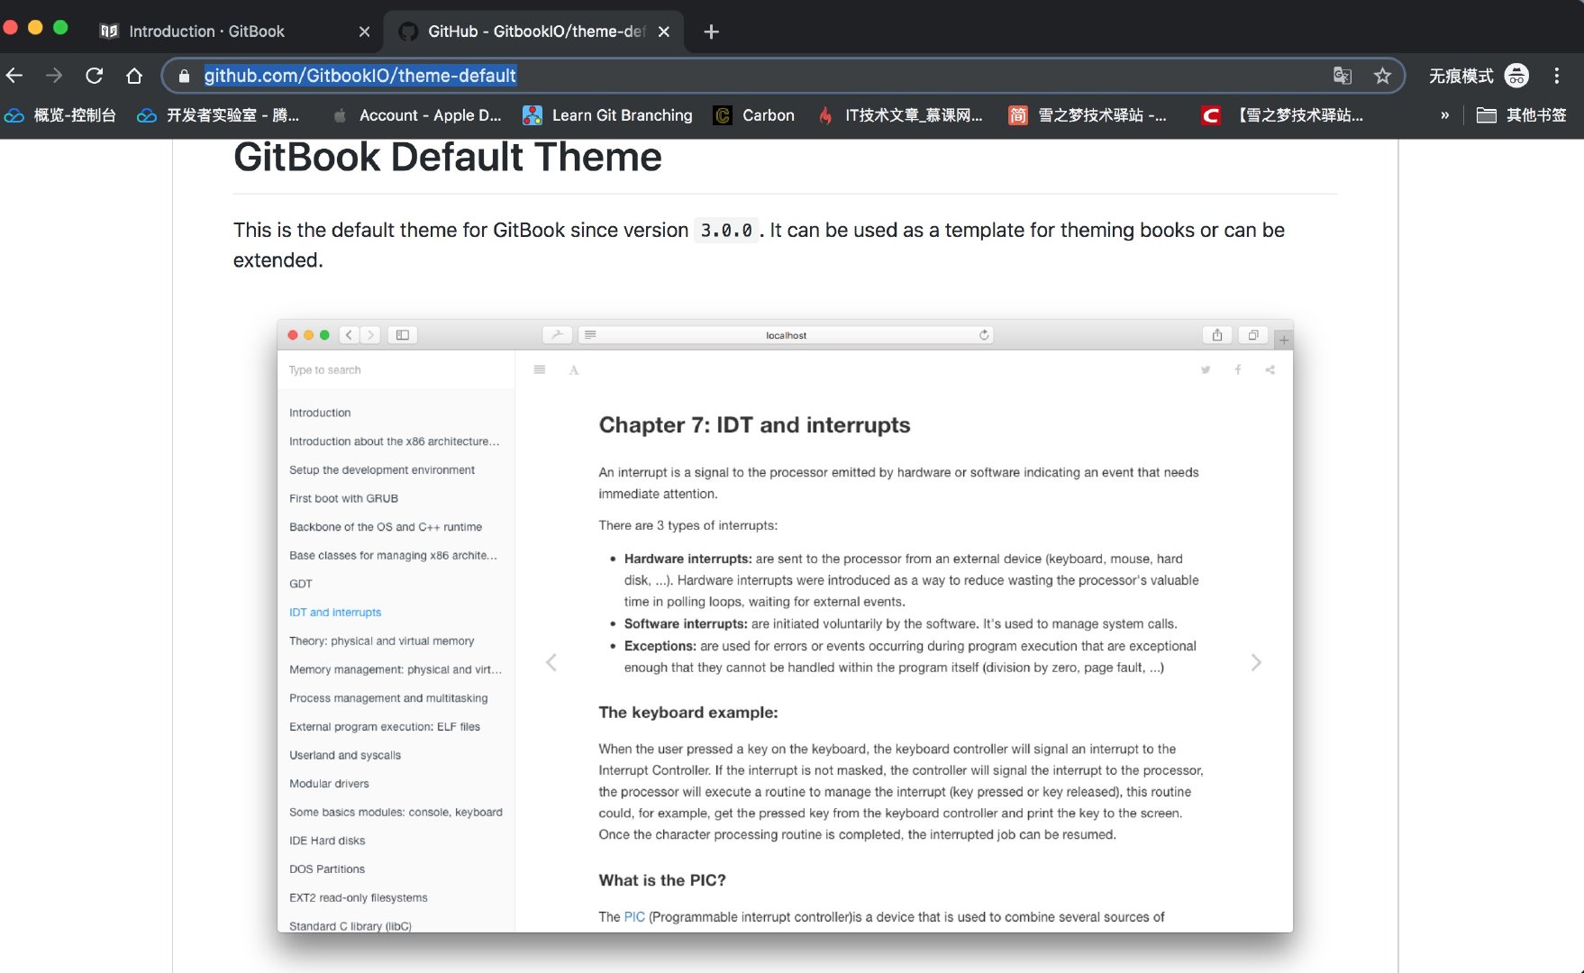Select the Safari sidebar icon in the screenshot
The width and height of the screenshot is (1584, 973).
pyautogui.click(x=402, y=334)
